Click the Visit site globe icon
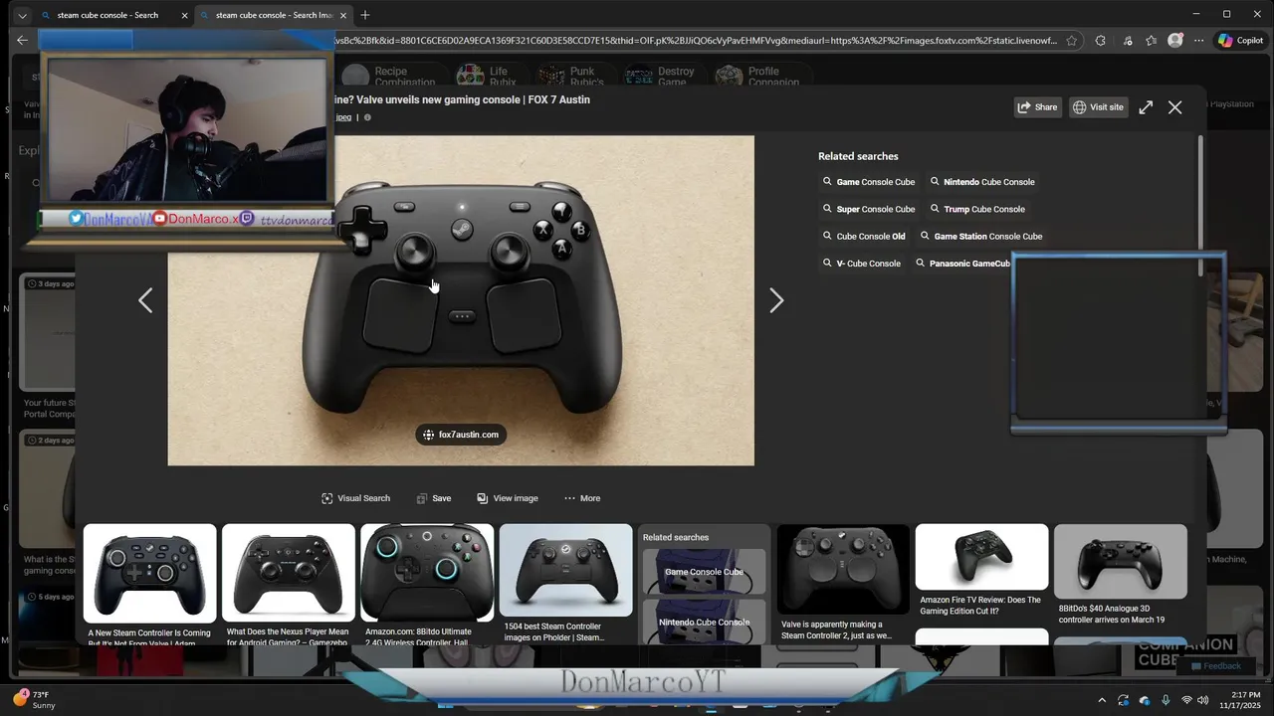This screenshot has height=716, width=1274. (1079, 107)
